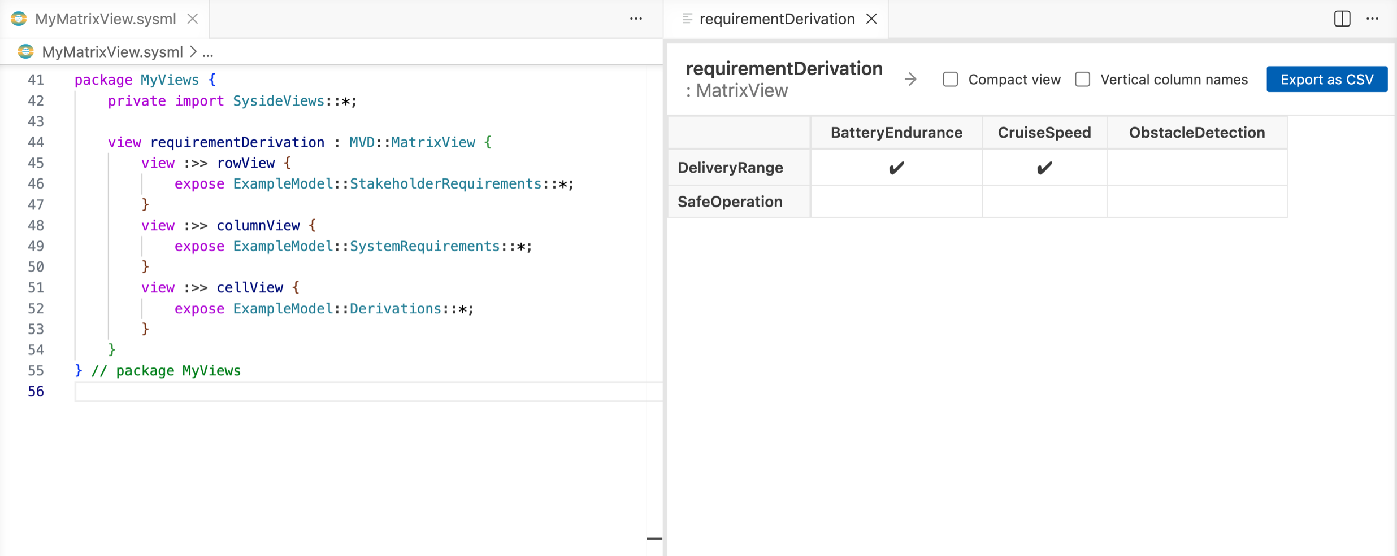Export the matrix as CSV
The image size is (1397, 556).
tap(1327, 79)
